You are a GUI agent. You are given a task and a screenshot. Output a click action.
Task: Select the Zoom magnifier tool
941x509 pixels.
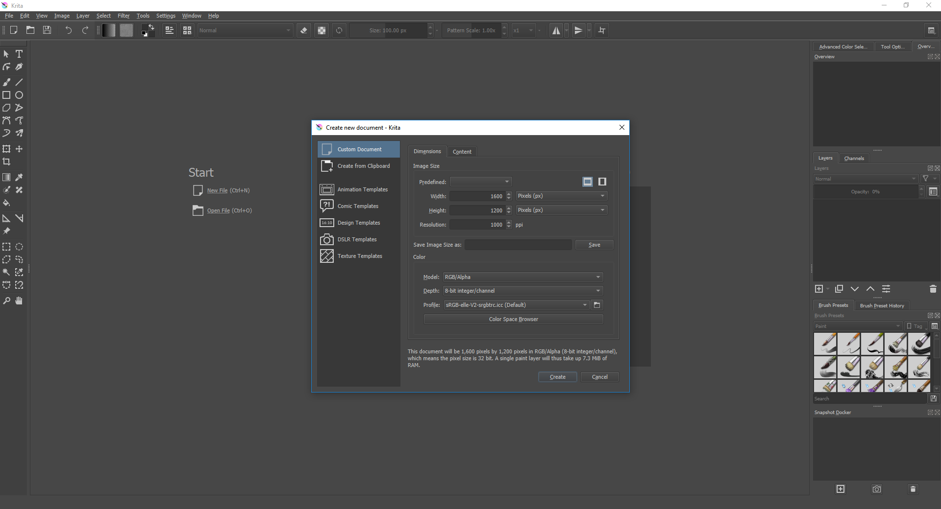tap(6, 301)
